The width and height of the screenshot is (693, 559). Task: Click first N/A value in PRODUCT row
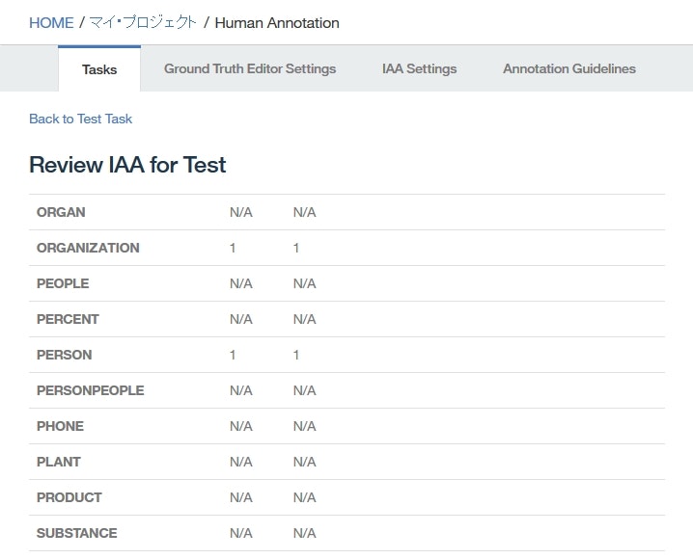(x=241, y=497)
